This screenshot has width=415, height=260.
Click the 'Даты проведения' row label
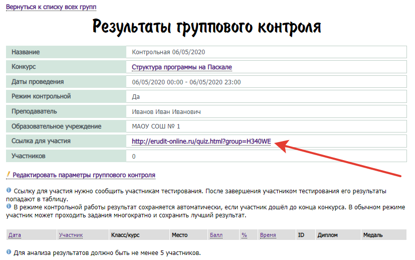[x=38, y=82]
